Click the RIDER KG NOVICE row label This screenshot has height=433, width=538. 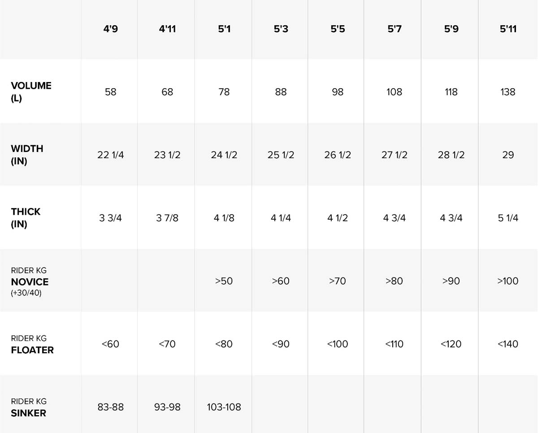tap(30, 281)
